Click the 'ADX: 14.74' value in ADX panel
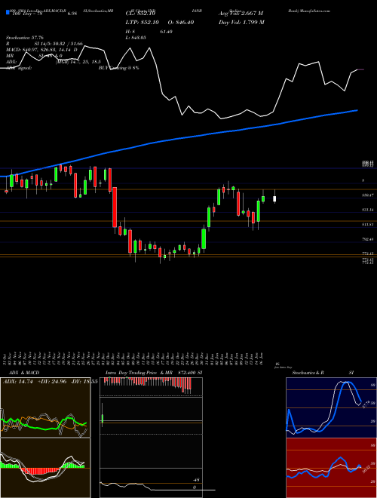The width and height of the screenshot is (377, 498). pyautogui.click(x=18, y=382)
